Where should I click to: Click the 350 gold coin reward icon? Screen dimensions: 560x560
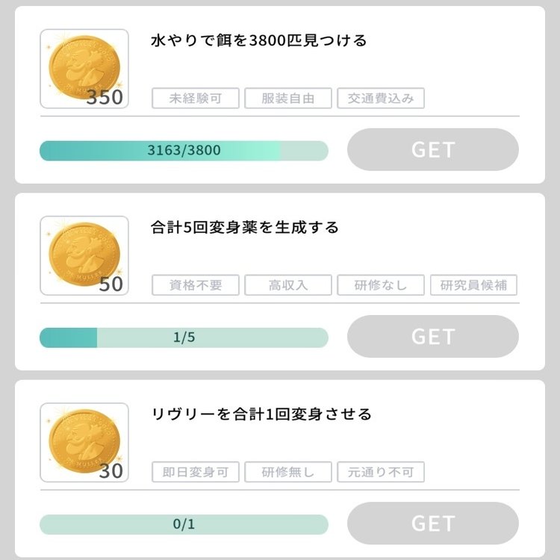[x=84, y=69]
